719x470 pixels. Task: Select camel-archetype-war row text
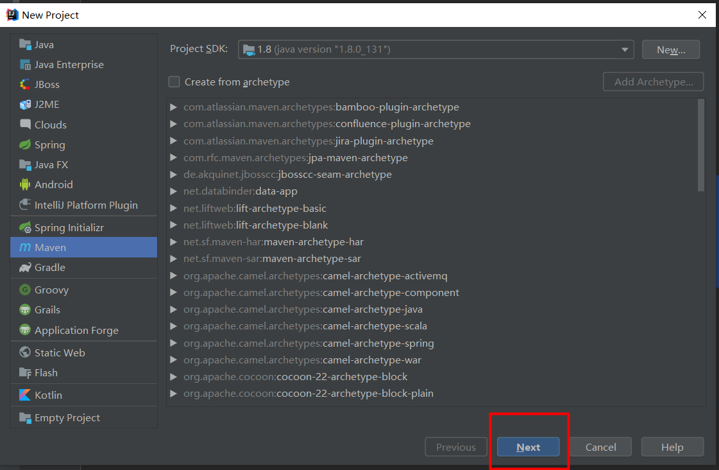point(302,360)
